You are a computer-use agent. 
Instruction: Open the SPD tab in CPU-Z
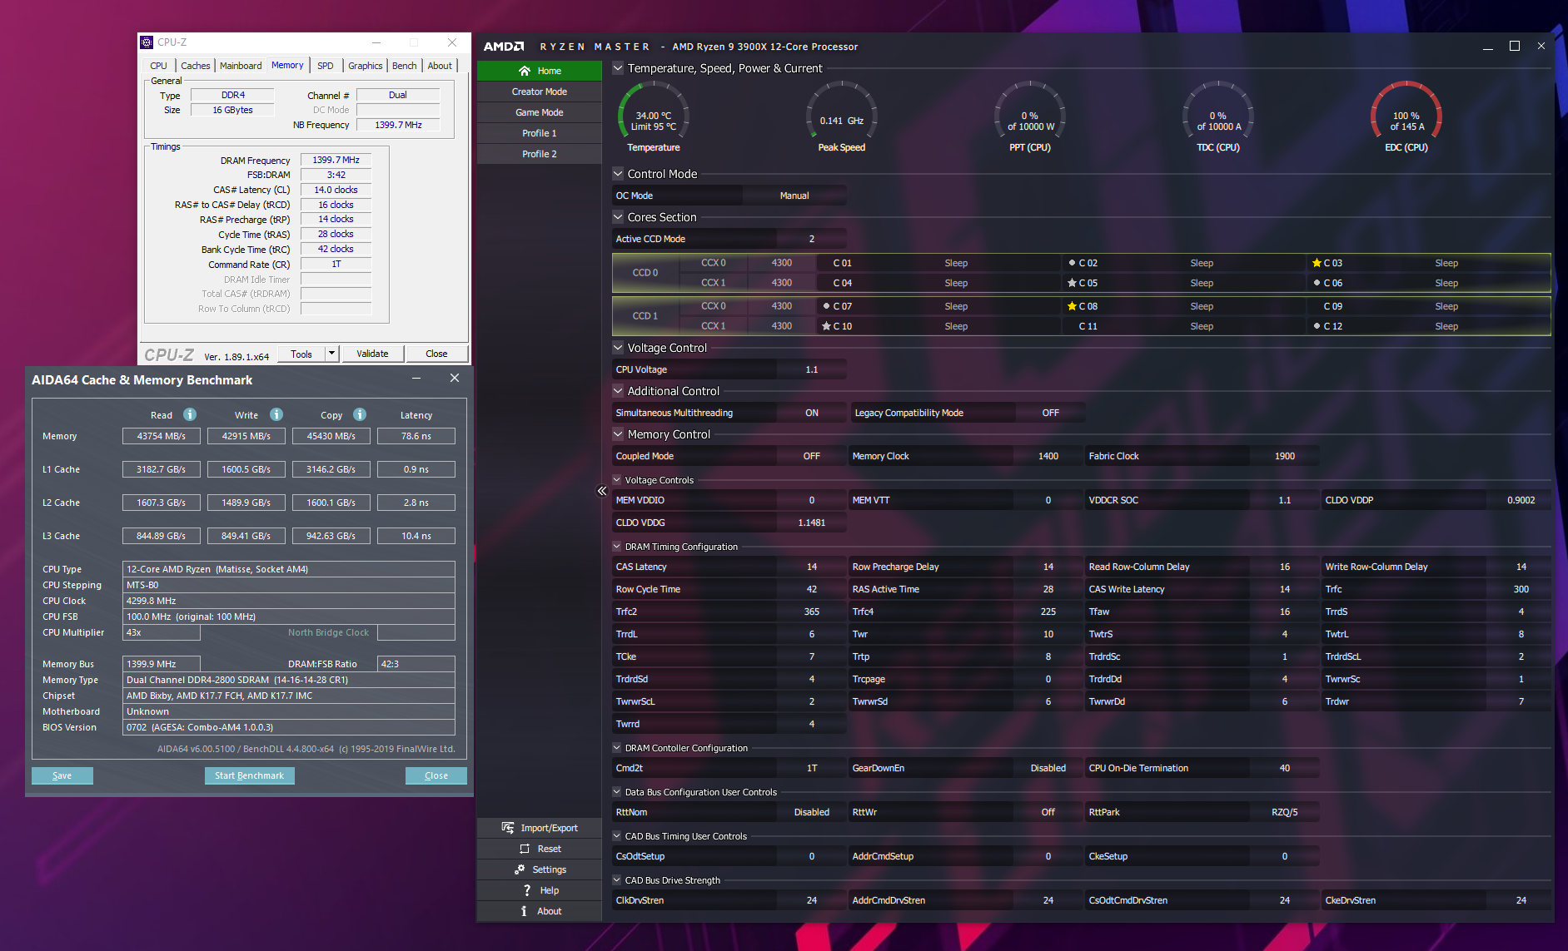326,66
